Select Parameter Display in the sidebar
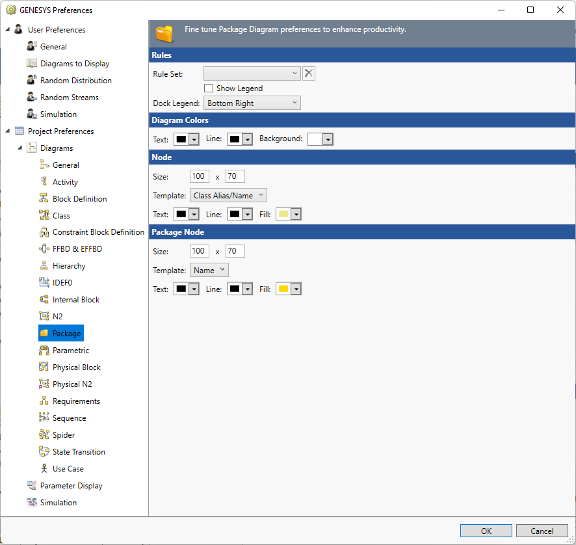Image resolution: width=576 pixels, height=545 pixels. click(65, 485)
